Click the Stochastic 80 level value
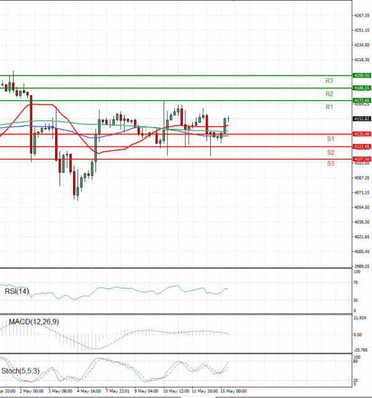Viewport: 372px width, 398px height. (355, 361)
